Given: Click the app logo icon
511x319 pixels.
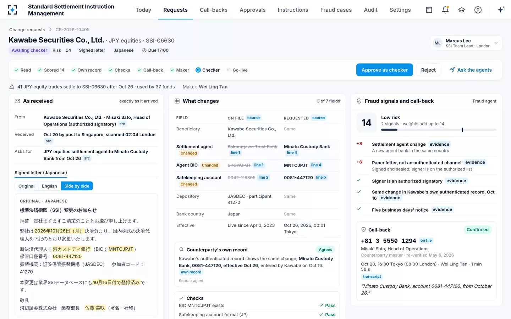Looking at the screenshot, I should [x=12, y=10].
